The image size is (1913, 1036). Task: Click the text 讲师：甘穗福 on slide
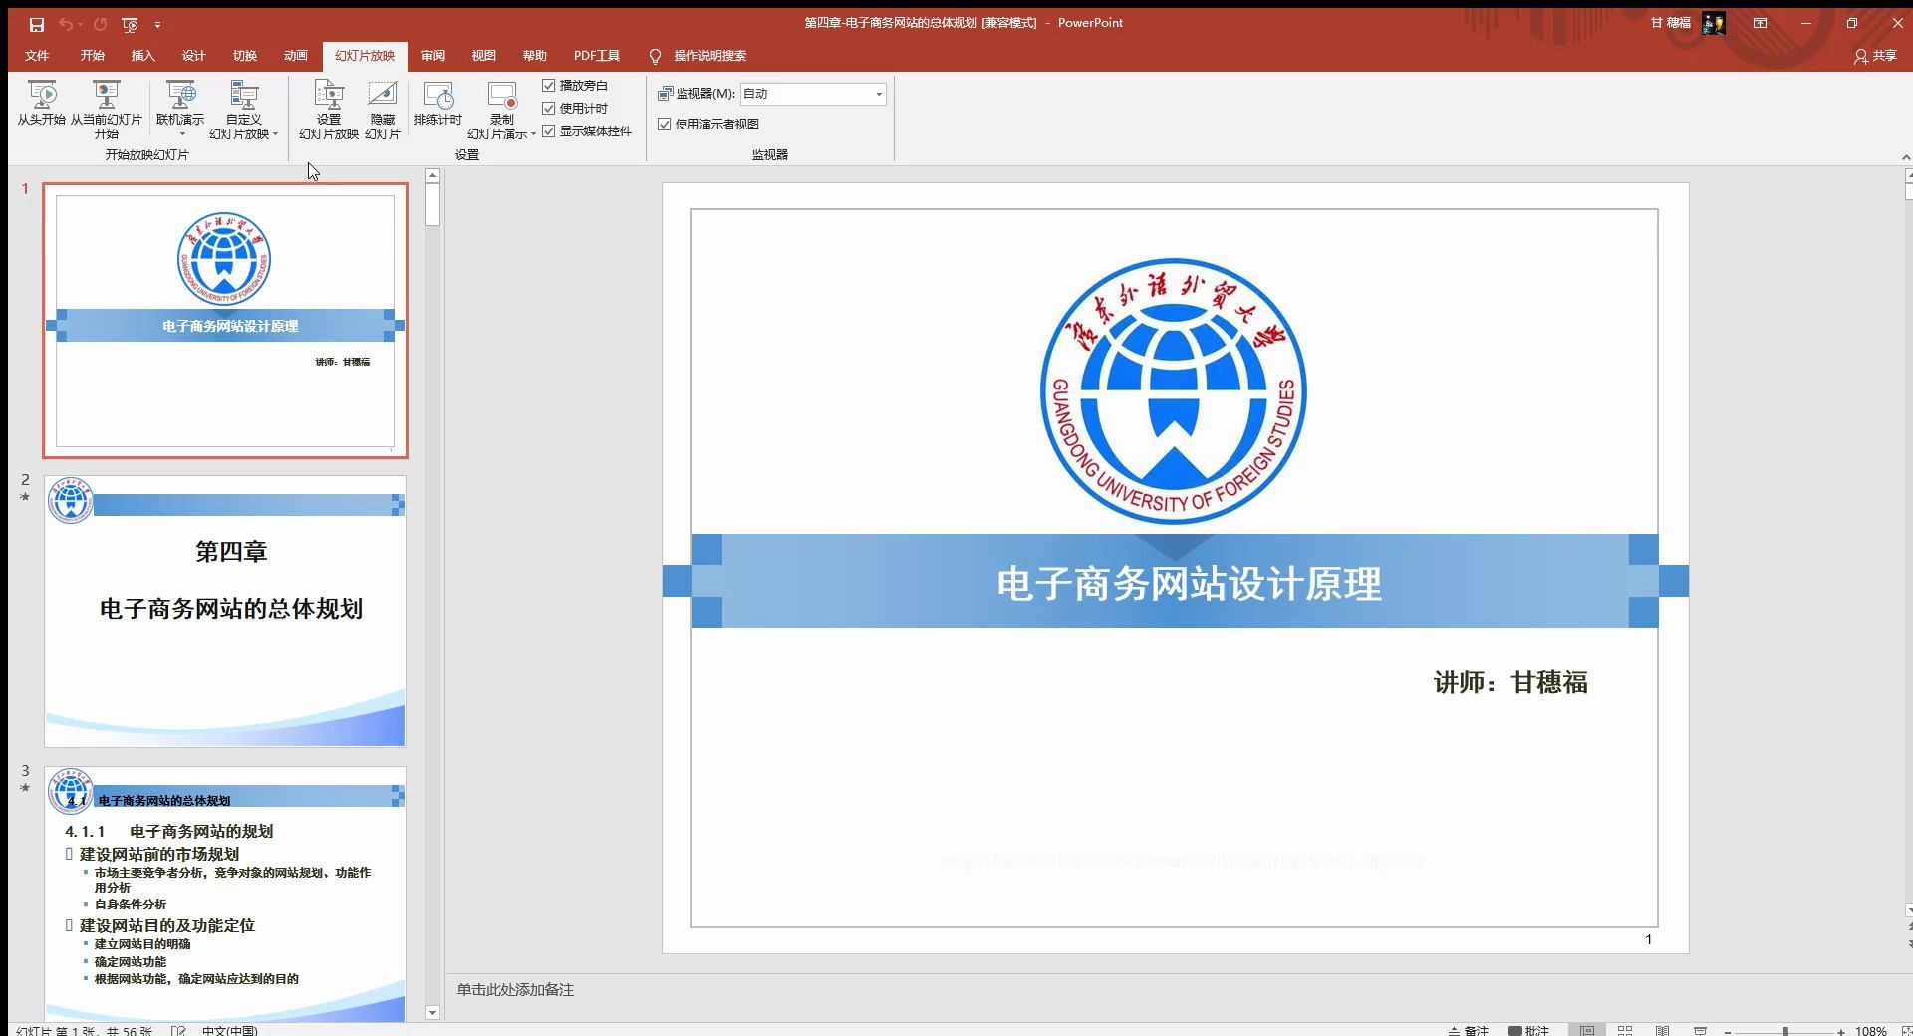click(x=1510, y=683)
